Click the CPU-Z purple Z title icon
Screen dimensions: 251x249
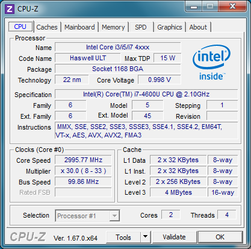[x=10, y=9]
